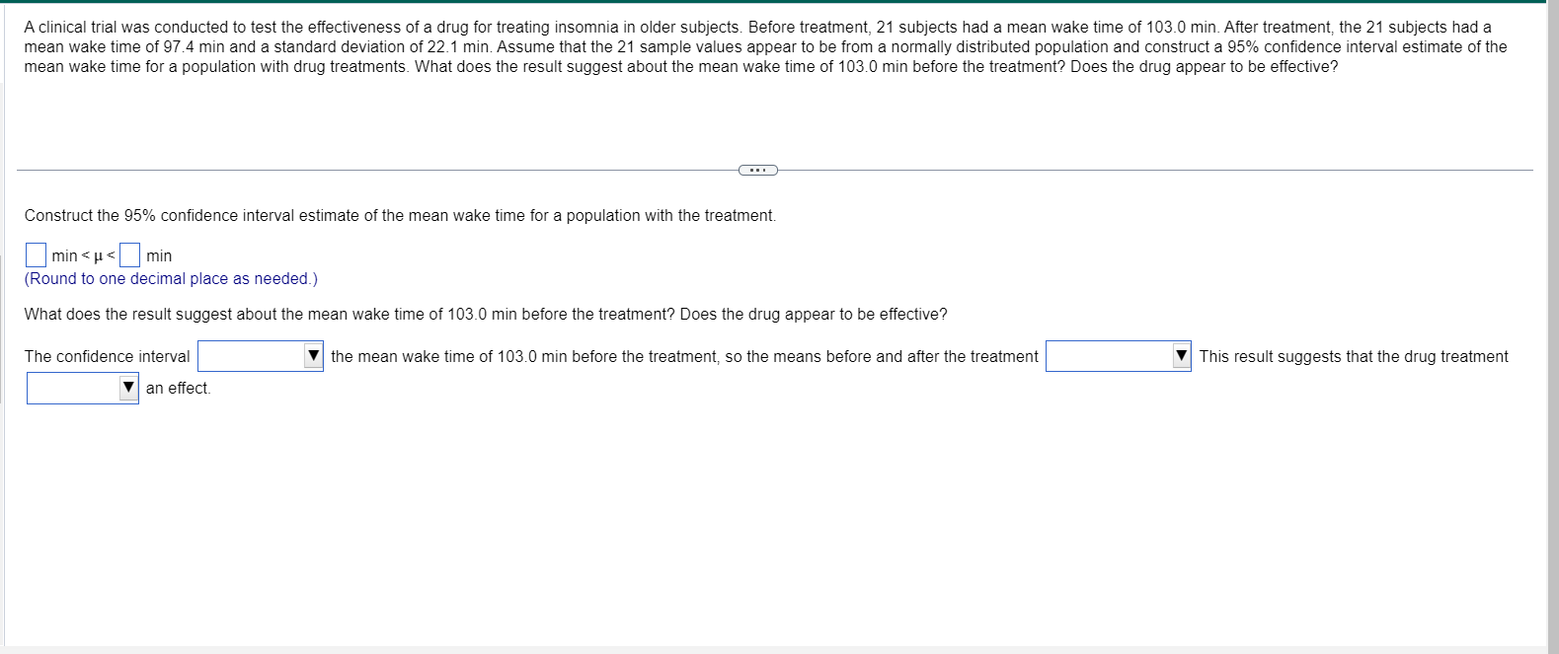Place cursor in the left min input
This screenshot has height=654, width=1559.
click(36, 254)
